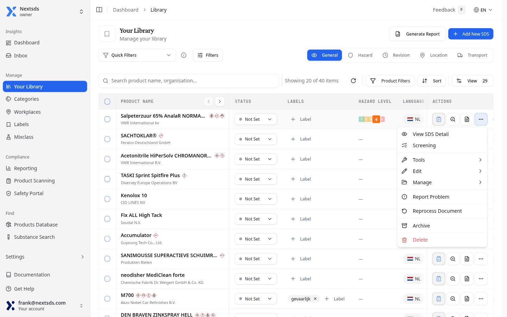Choose Archive from context menu

point(442,226)
